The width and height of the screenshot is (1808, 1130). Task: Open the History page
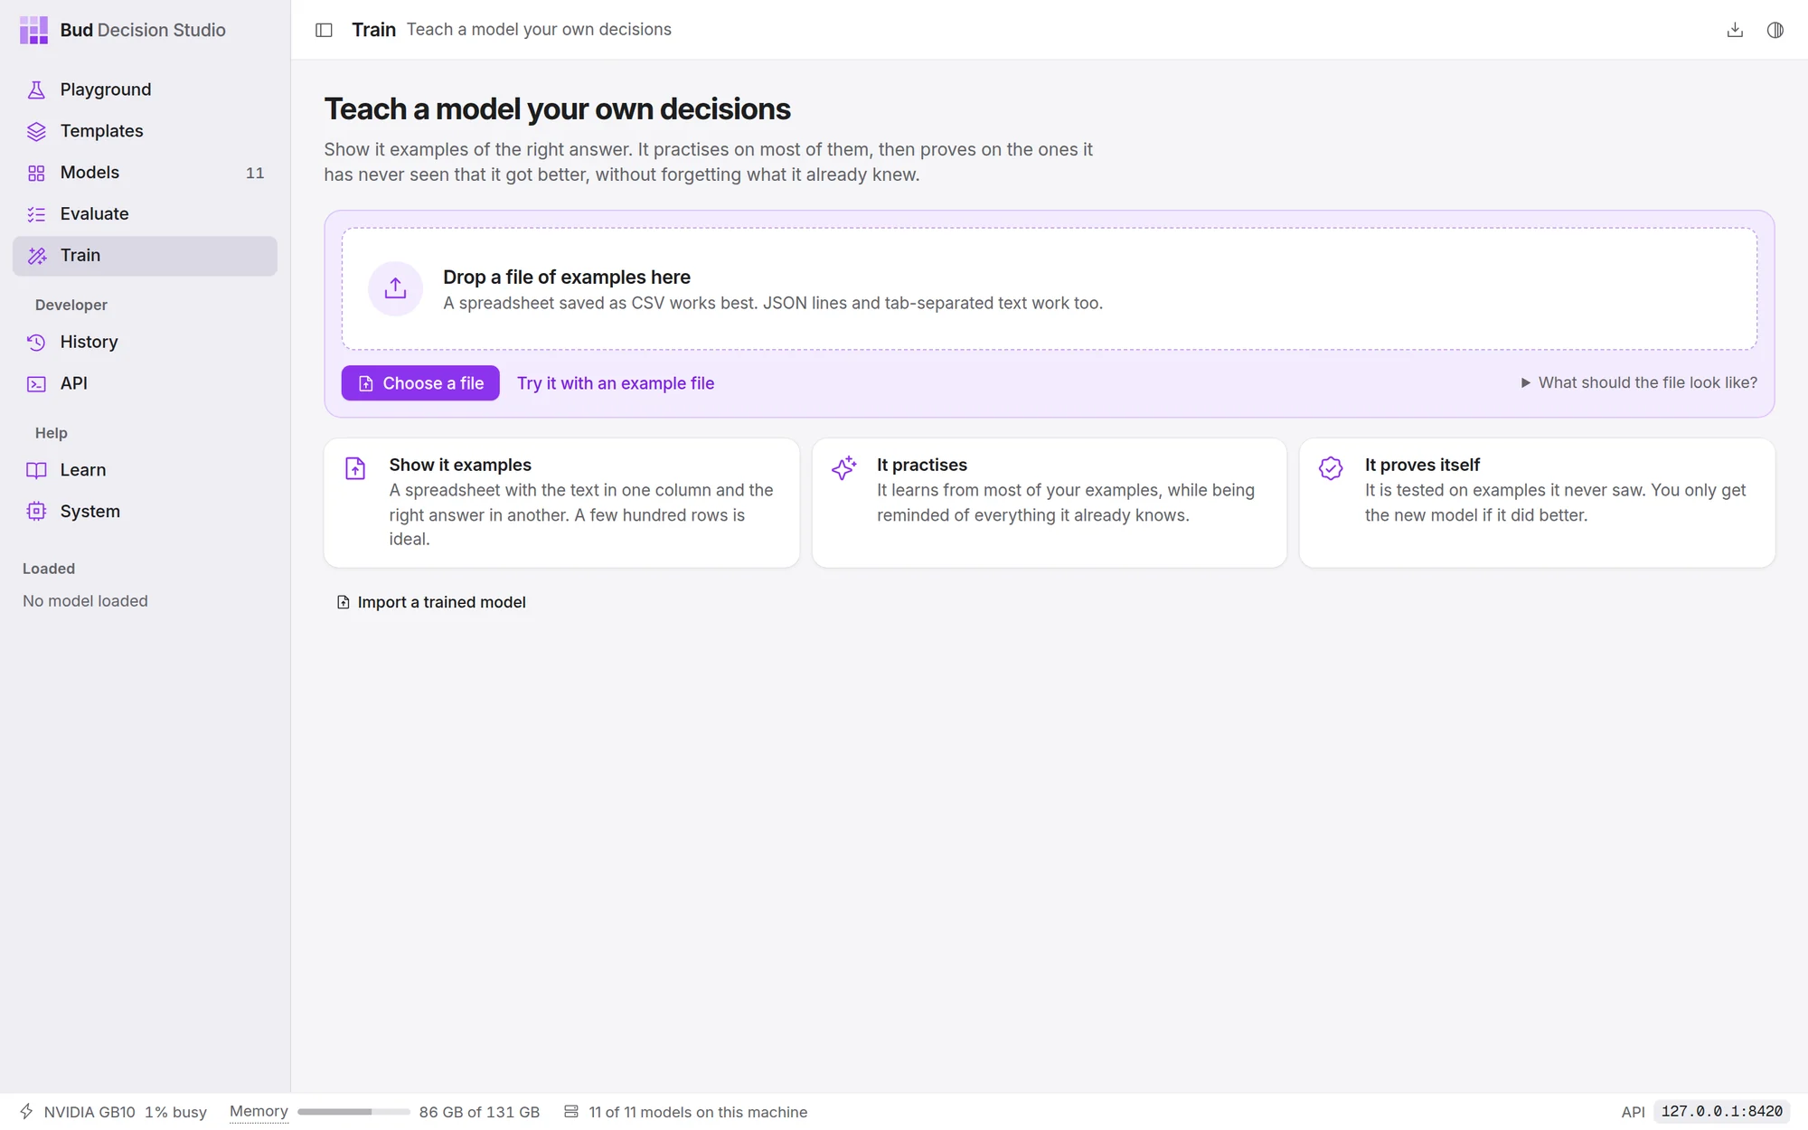click(145, 342)
